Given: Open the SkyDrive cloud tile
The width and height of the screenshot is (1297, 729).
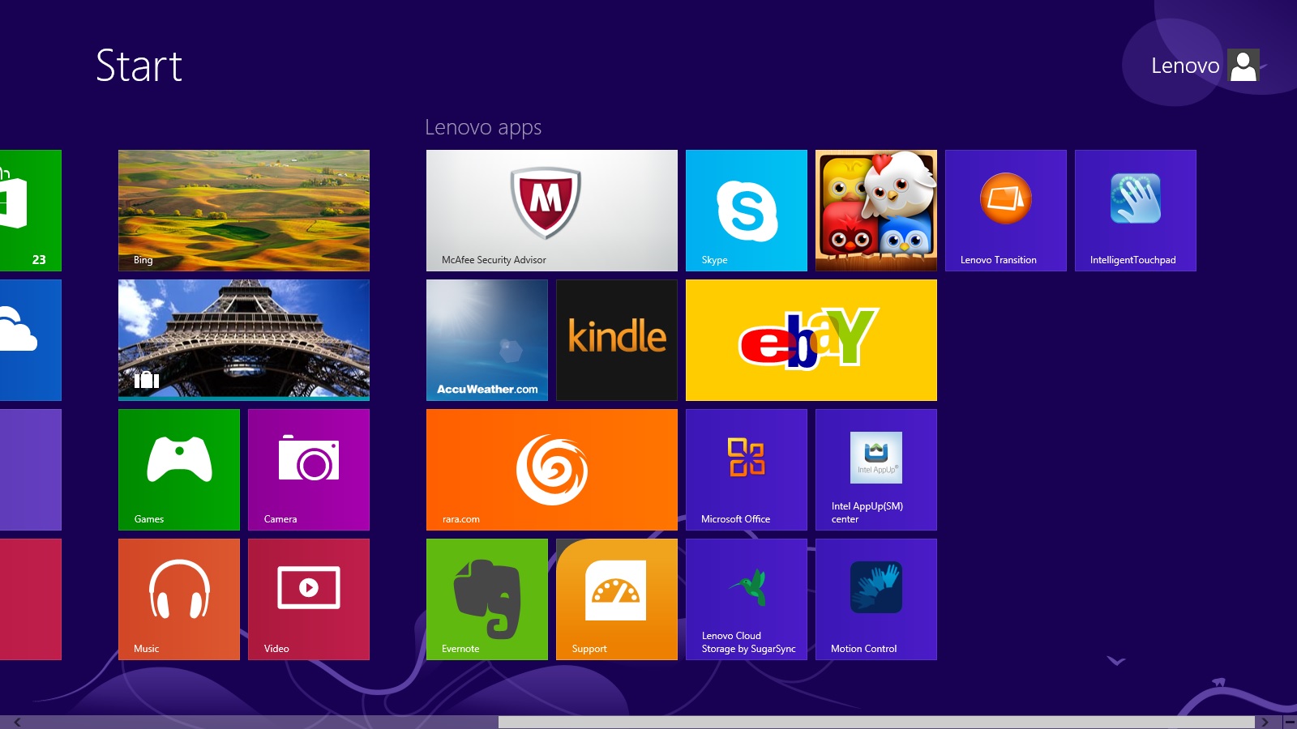Looking at the screenshot, I should 31,340.
